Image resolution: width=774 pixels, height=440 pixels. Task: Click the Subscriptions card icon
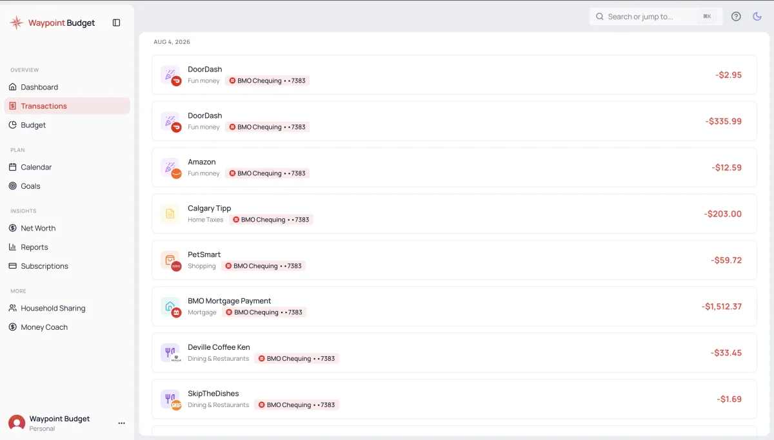13,266
